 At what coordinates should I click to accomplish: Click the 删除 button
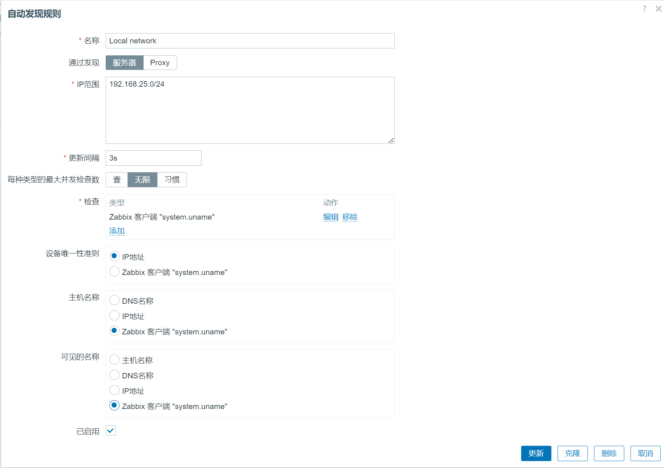pyautogui.click(x=609, y=453)
